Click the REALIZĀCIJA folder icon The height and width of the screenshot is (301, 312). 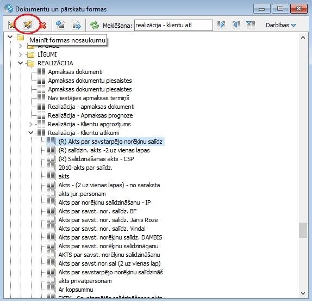(x=30, y=63)
